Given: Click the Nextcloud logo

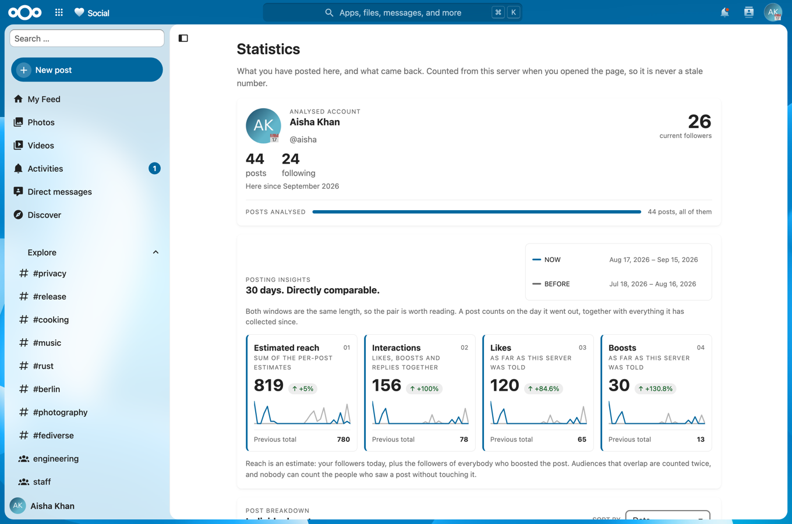Looking at the screenshot, I should (x=24, y=12).
